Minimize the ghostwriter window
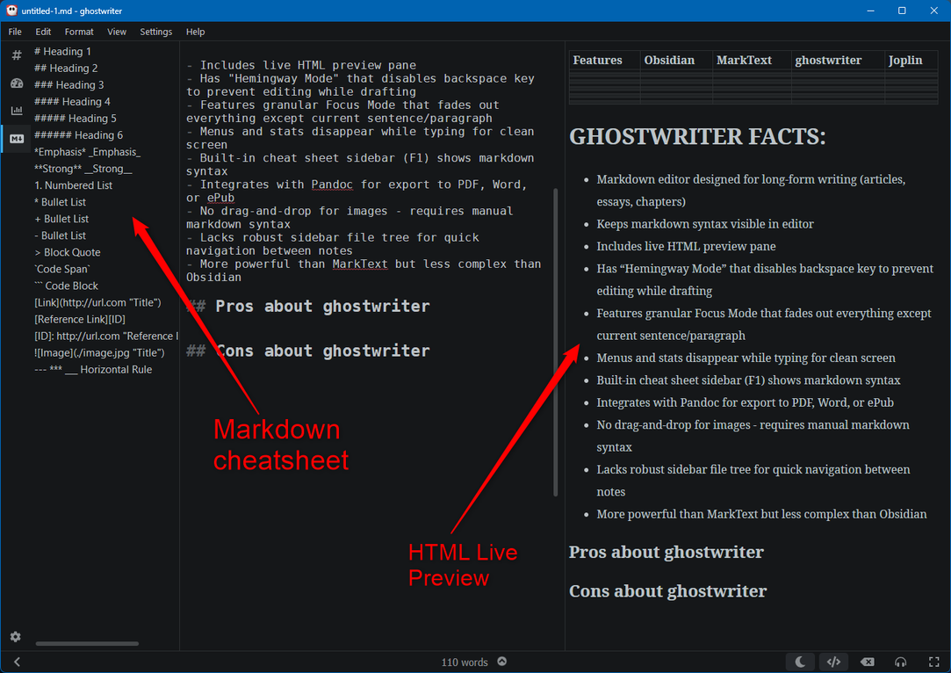 pyautogui.click(x=870, y=11)
